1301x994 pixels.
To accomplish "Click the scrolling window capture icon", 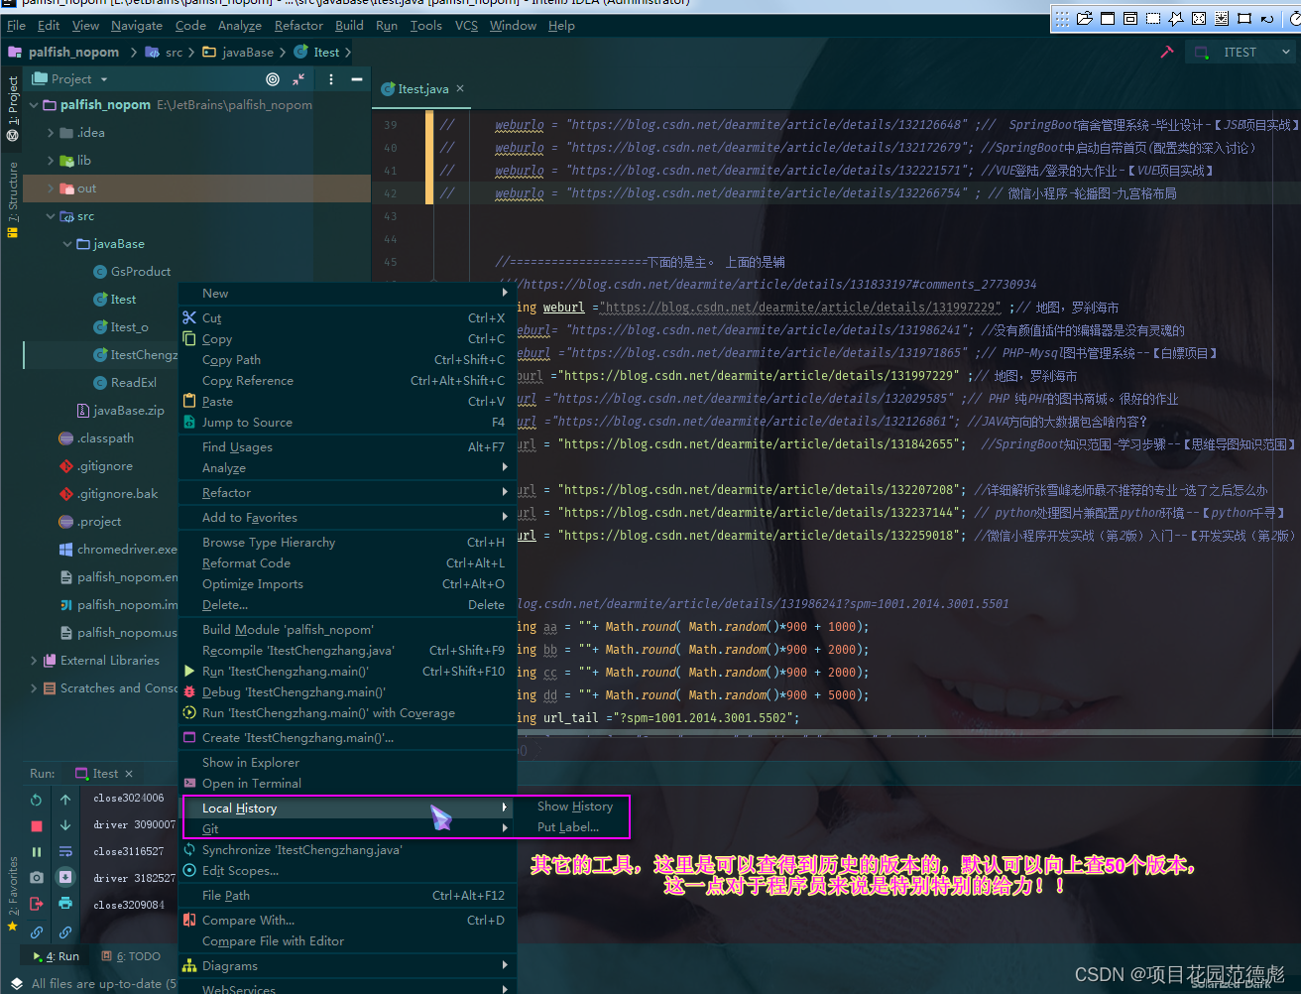I will (x=1223, y=18).
